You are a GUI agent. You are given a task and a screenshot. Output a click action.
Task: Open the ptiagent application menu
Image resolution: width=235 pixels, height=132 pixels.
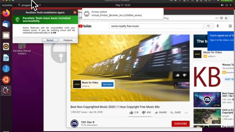(29, 5)
